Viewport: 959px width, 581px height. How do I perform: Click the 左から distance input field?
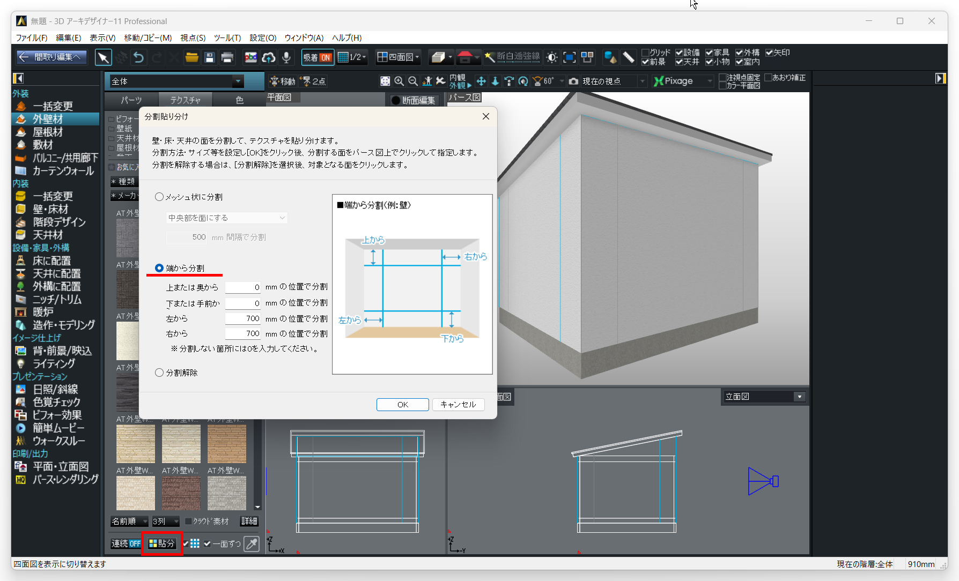243,318
